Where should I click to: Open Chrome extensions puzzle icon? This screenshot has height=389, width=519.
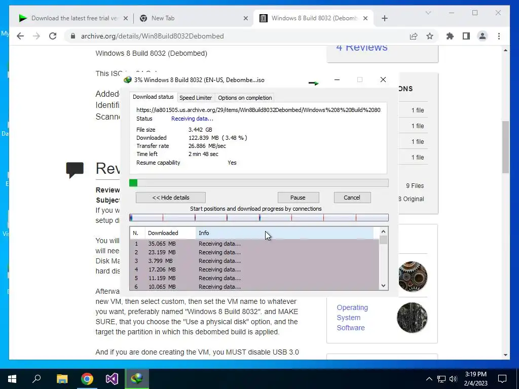[x=450, y=36]
